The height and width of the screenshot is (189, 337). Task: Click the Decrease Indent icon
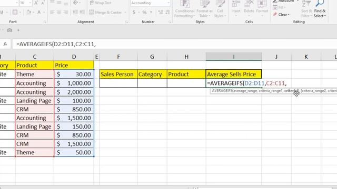[75, 12]
